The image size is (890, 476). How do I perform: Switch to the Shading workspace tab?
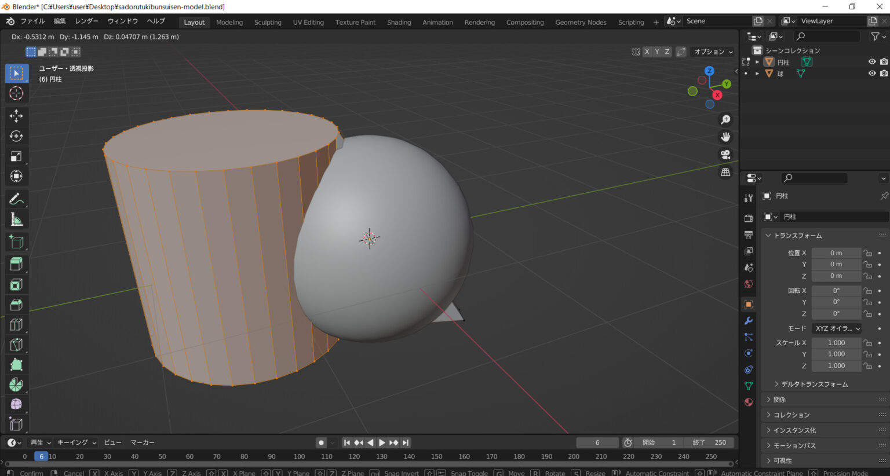tap(399, 22)
